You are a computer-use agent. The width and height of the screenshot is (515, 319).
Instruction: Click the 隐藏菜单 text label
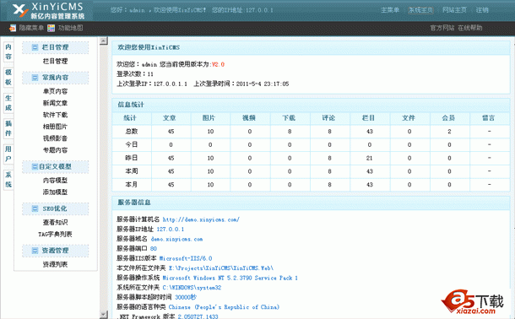pos(31,28)
